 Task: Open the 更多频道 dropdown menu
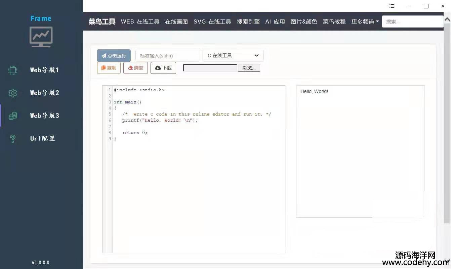365,21
